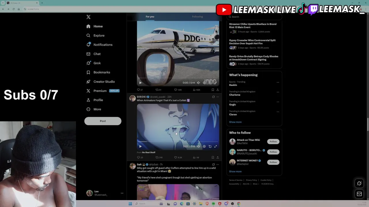Open Windows Start menu
This screenshot has height=207, width=369.
[130, 204]
